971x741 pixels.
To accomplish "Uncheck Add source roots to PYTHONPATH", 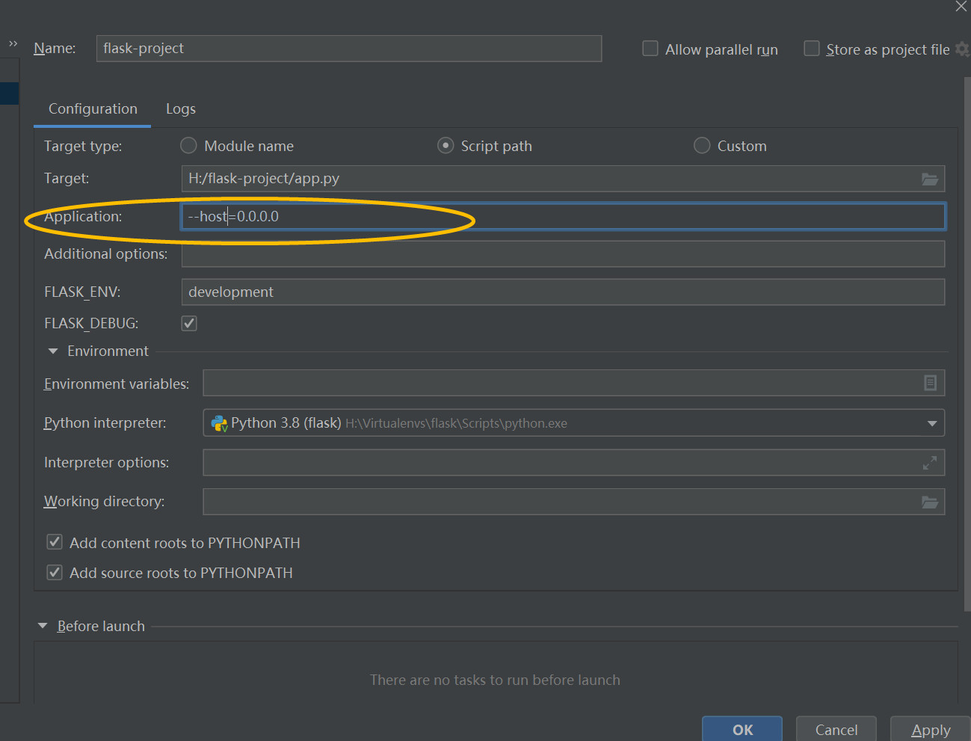I will click(55, 573).
